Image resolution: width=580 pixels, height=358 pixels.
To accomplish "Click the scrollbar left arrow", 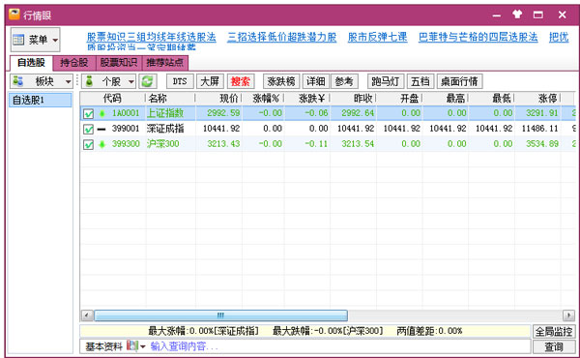I will coord(87,315).
